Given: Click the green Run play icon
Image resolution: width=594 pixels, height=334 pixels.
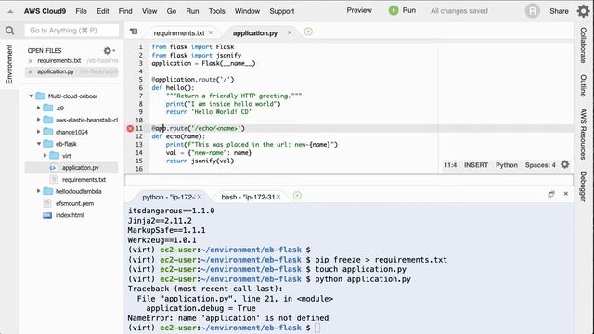Looking at the screenshot, I should [x=394, y=10].
